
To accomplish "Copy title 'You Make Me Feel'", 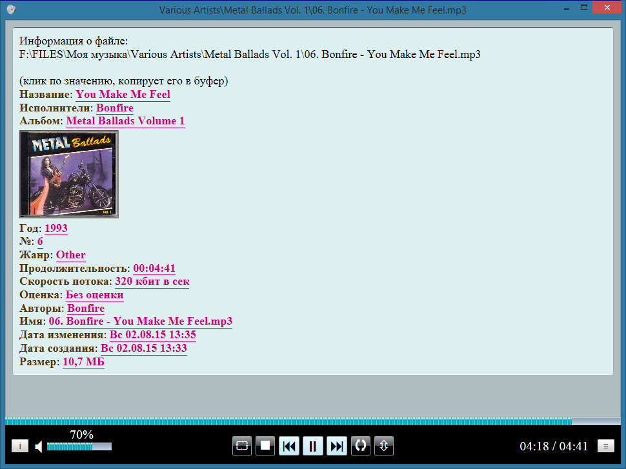I will [x=123, y=95].
